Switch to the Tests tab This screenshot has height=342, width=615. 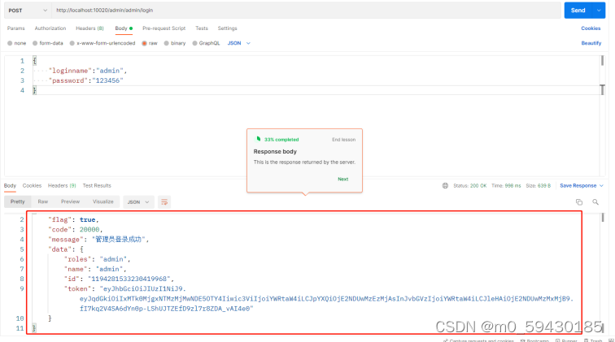202,28
